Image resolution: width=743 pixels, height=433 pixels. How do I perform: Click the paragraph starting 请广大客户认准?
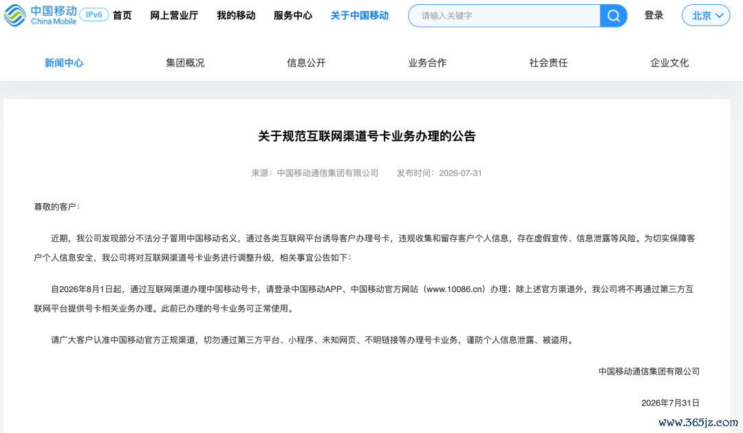(313, 340)
